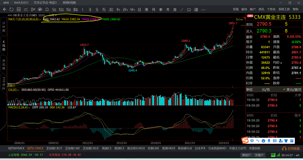Screen dimensions: 303x160
Task: Switch to the 香港HKEX exchange tab
Action: 169,148
